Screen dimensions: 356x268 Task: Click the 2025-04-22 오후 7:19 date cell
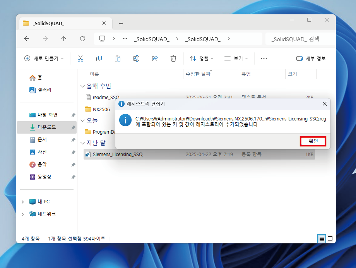(209, 155)
